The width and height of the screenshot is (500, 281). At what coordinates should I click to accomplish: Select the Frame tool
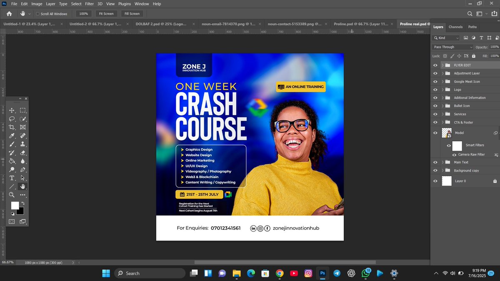[x=23, y=127]
